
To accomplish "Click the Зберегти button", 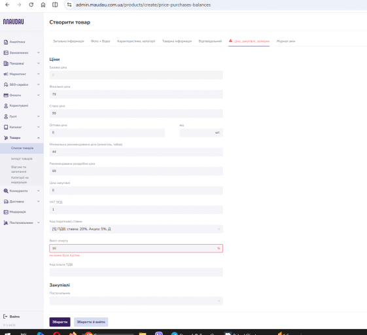I will (x=60, y=322).
